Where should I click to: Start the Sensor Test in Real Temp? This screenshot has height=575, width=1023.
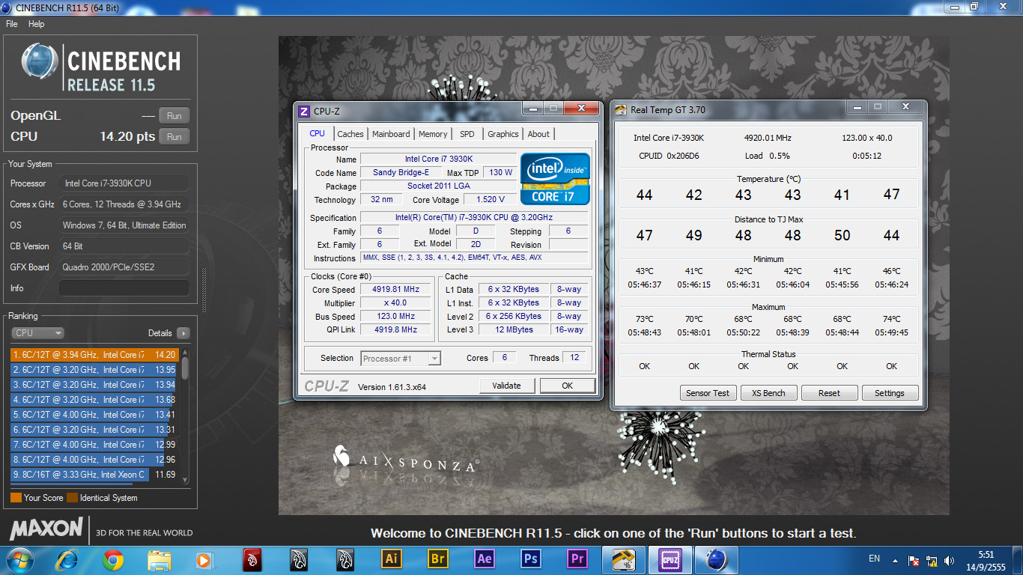(x=708, y=393)
